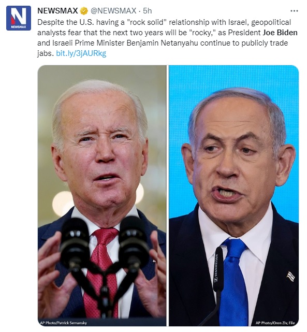Open the bit.ly/3jAURkg link
307x332 pixels.
coord(81,53)
